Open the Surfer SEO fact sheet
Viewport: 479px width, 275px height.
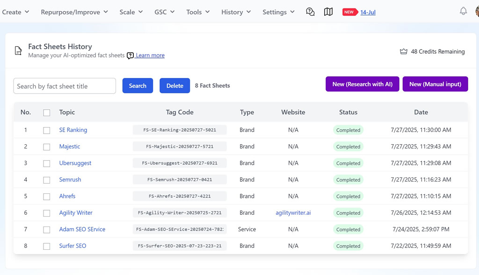pyautogui.click(x=73, y=246)
